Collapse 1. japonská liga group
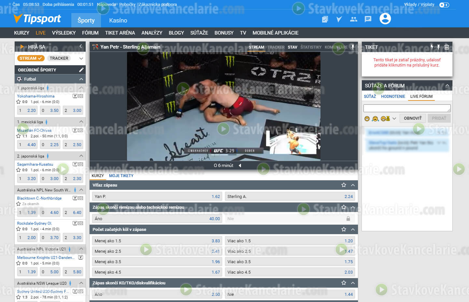 click(81, 88)
